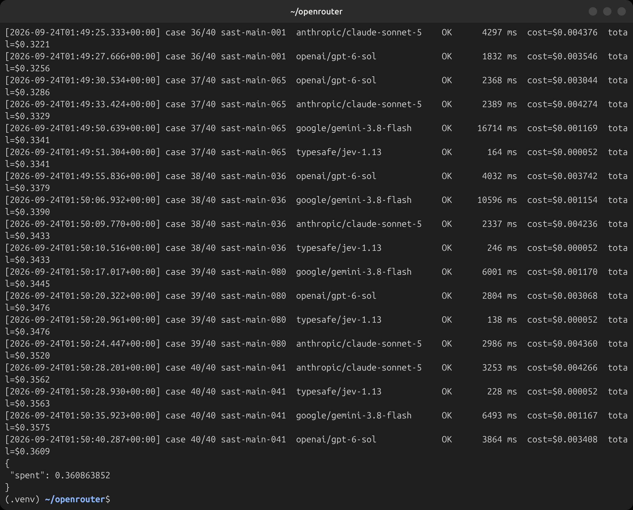The image size is (633, 510).
Task: Click the cost value "cost=$0.001167"
Action: 562,415
